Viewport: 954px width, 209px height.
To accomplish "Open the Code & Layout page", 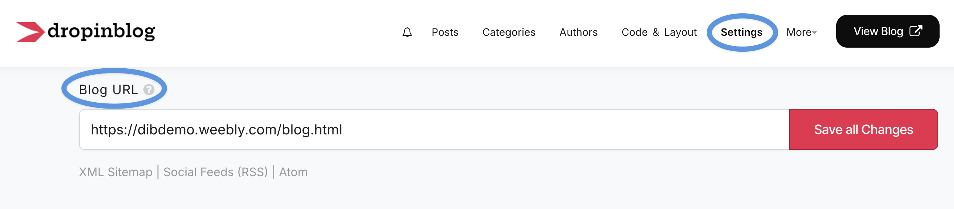I will 659,32.
